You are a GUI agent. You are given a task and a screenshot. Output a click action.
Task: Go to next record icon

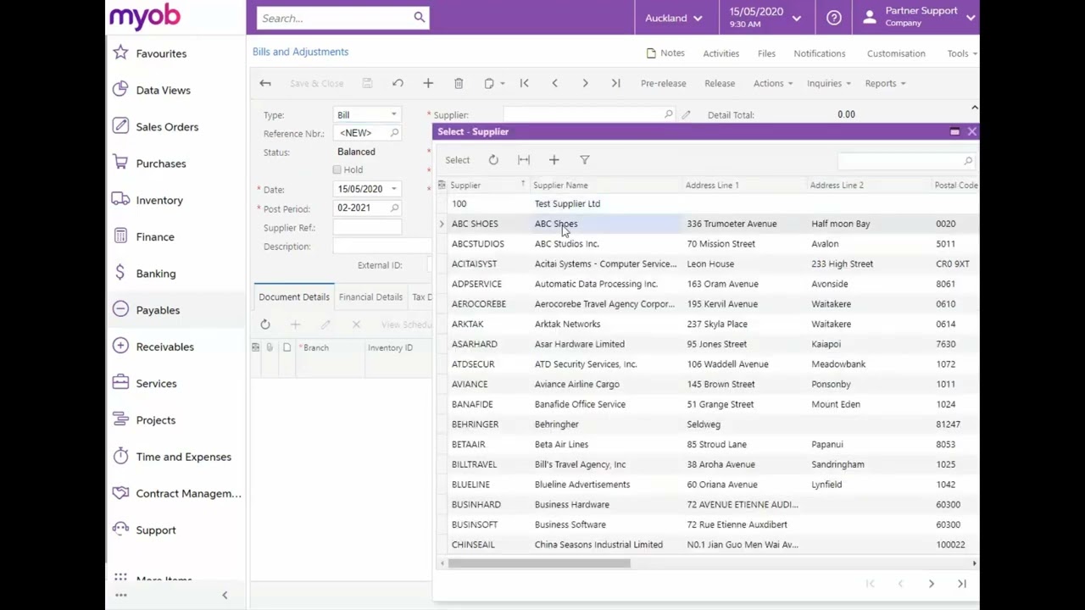point(585,83)
